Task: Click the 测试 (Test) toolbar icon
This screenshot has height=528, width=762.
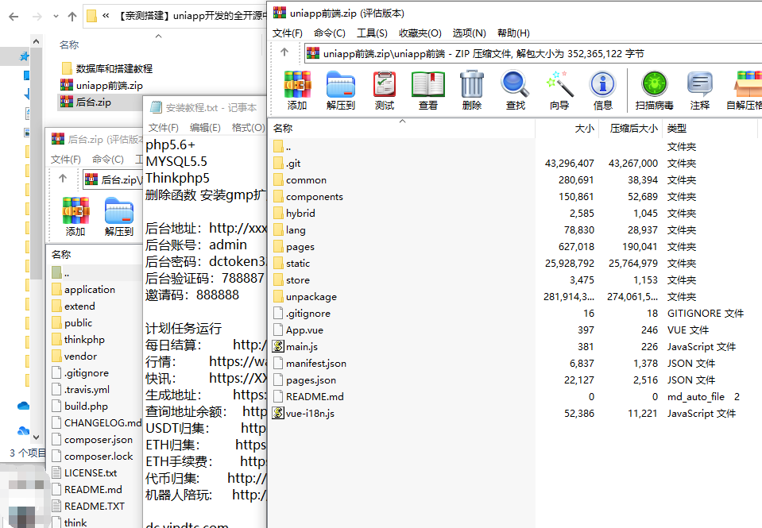Action: [x=385, y=84]
